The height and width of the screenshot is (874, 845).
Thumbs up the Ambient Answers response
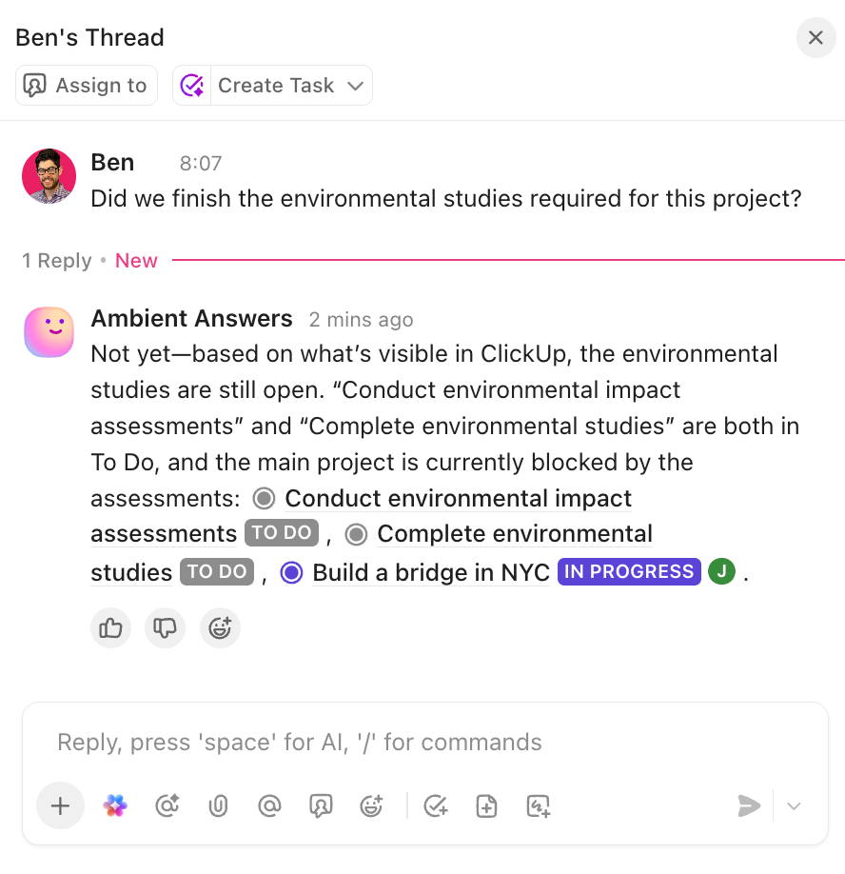tap(110, 627)
